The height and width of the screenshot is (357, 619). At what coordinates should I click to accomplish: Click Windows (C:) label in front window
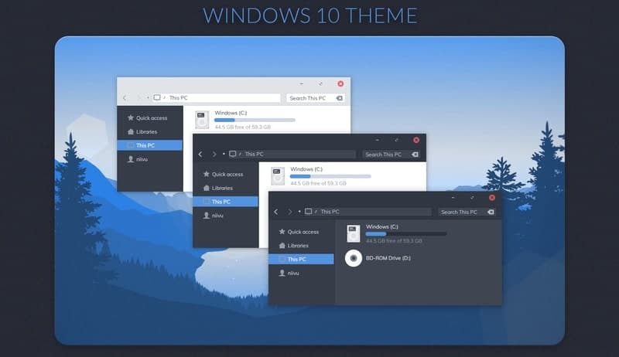point(381,226)
